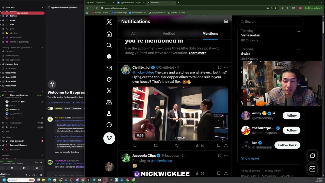Reload the page in Chrome

[x=96, y=8]
